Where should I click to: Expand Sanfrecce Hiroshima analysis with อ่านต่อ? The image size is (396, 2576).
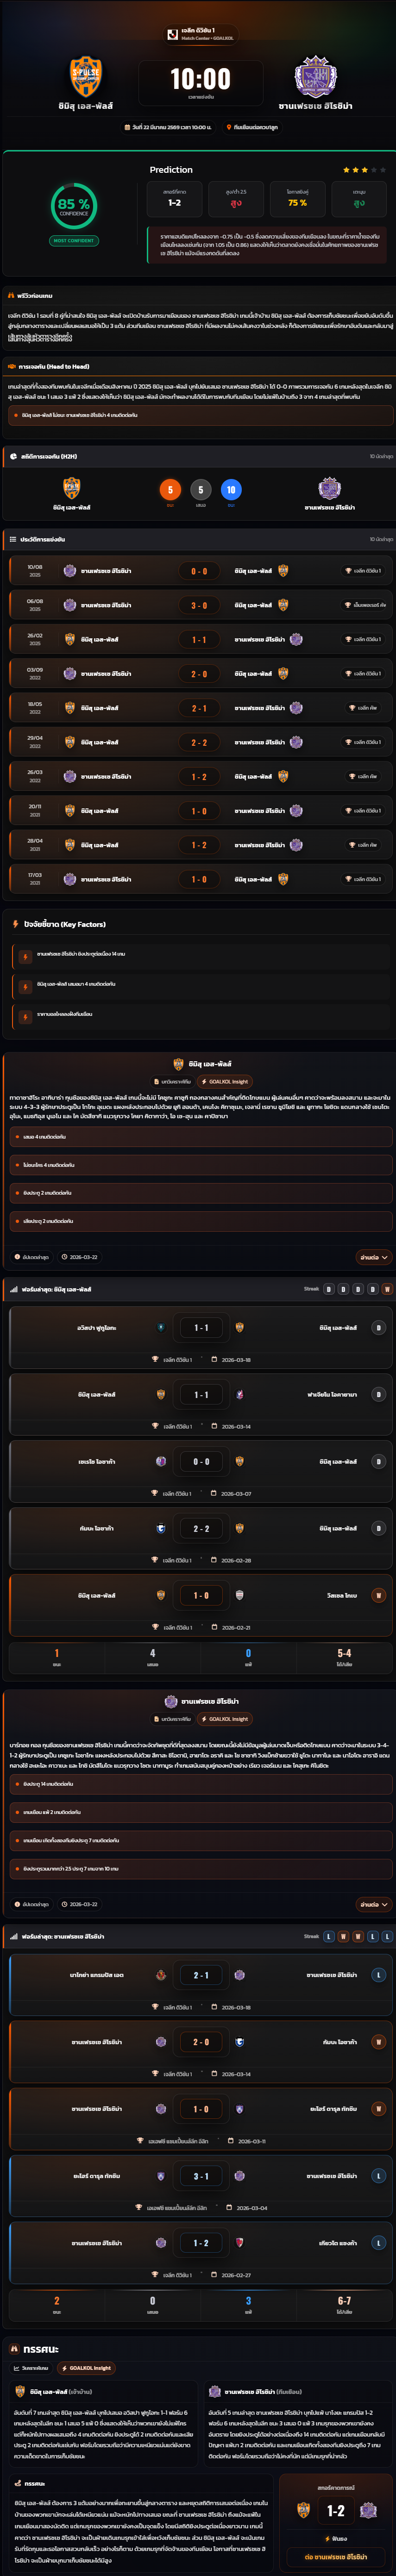coord(373,1904)
